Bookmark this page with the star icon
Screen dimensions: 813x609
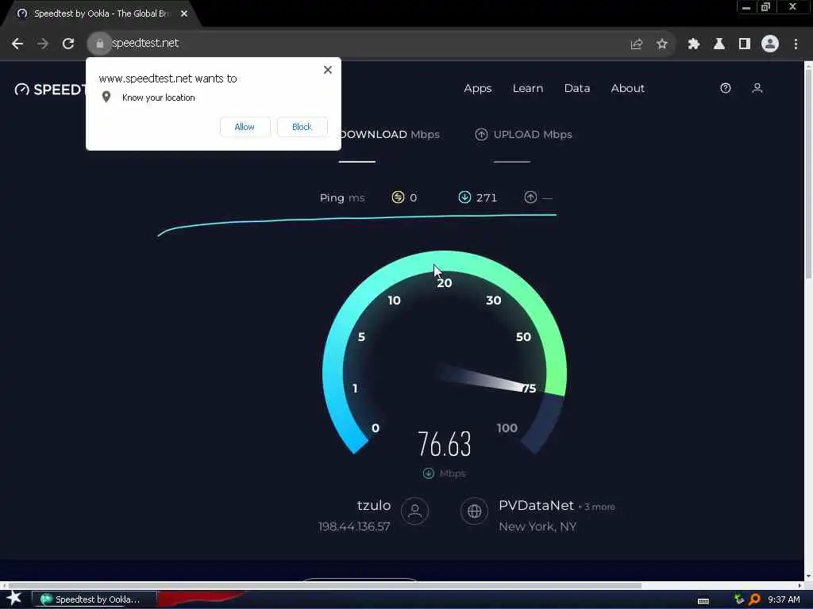661,44
